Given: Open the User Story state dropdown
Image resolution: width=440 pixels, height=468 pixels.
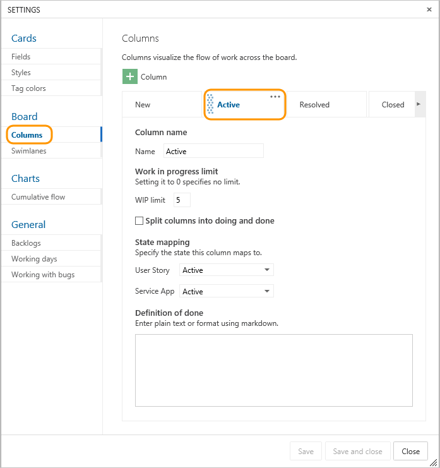Looking at the screenshot, I should [227, 270].
